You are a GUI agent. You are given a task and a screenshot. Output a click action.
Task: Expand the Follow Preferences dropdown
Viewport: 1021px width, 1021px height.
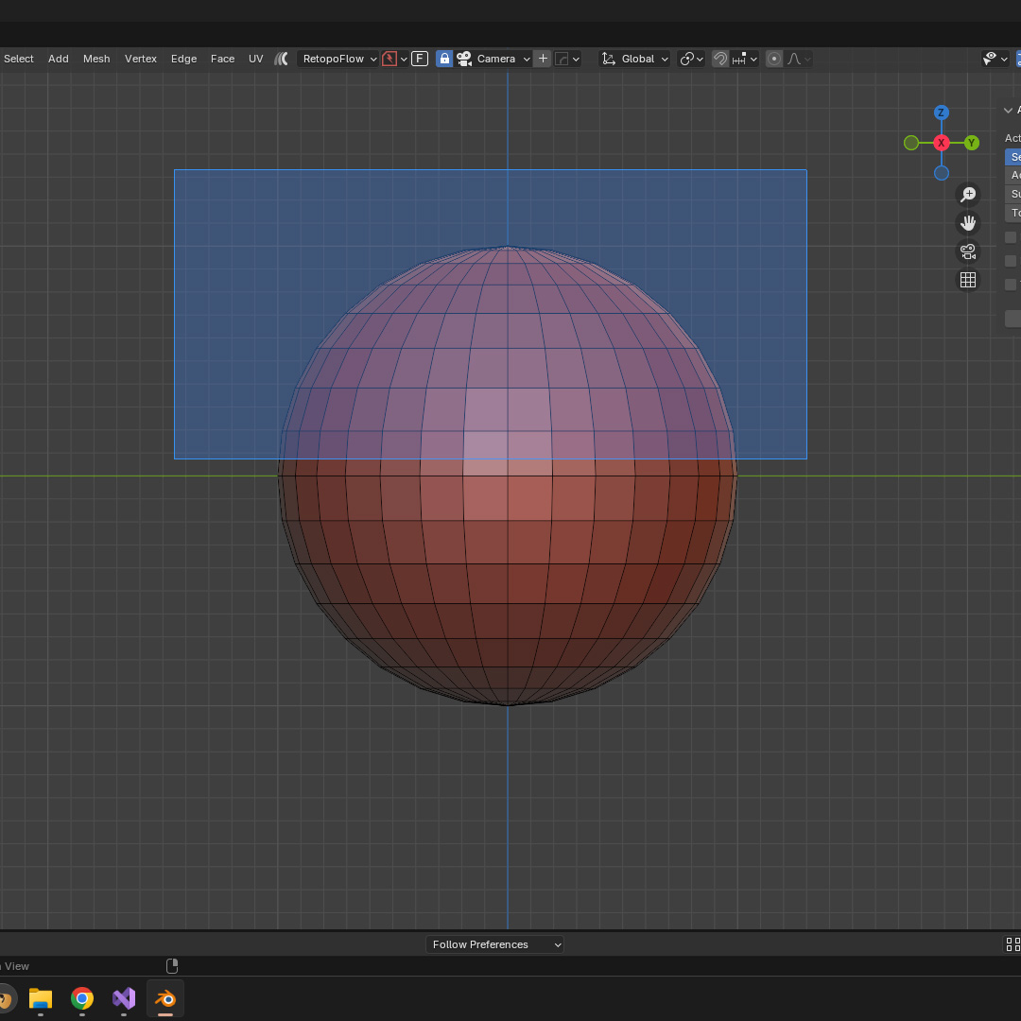pos(494,944)
